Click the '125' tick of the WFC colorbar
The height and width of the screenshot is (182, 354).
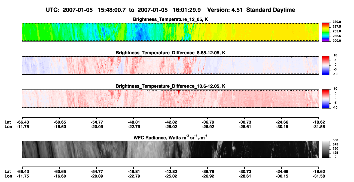[x=335, y=153]
